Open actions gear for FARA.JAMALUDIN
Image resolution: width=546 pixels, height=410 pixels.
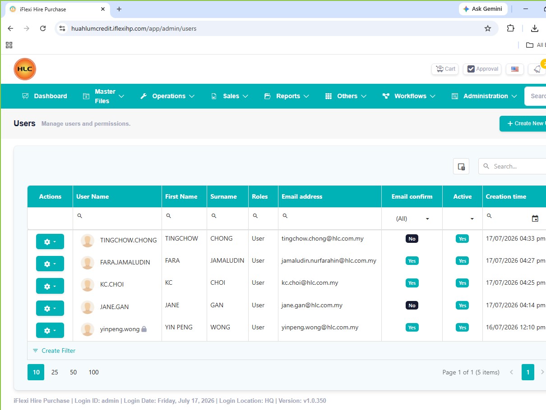click(50, 264)
